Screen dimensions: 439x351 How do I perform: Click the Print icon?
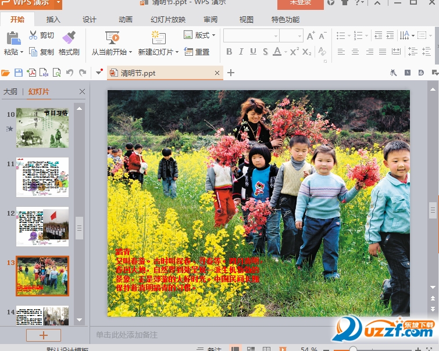(x=44, y=73)
